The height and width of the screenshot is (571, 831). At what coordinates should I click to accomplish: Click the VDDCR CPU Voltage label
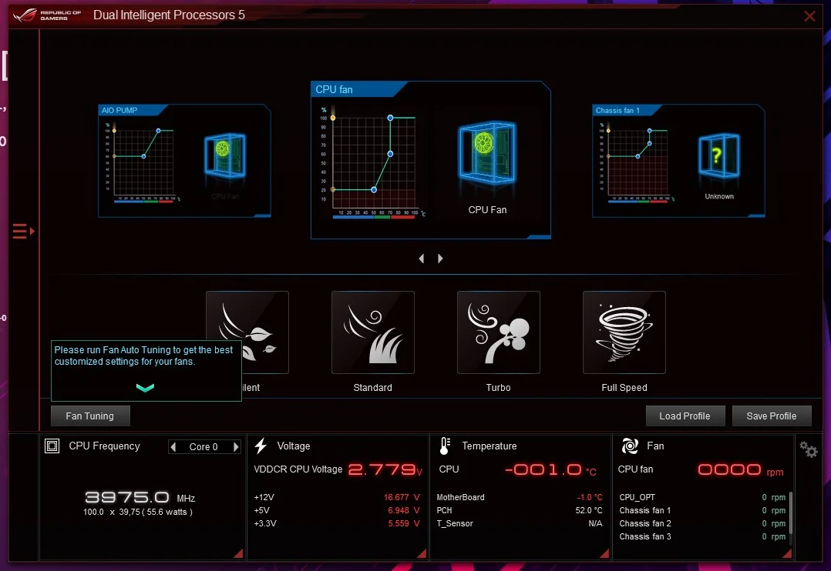298,469
